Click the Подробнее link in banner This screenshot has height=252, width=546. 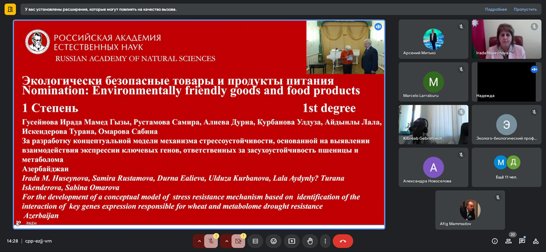click(x=496, y=10)
